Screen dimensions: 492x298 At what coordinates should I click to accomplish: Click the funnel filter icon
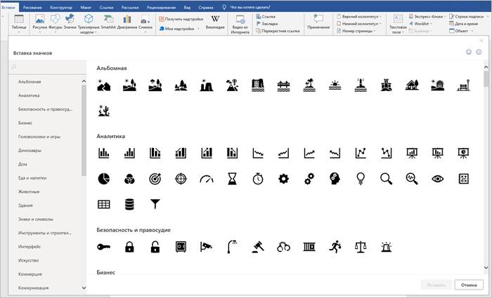click(x=155, y=204)
